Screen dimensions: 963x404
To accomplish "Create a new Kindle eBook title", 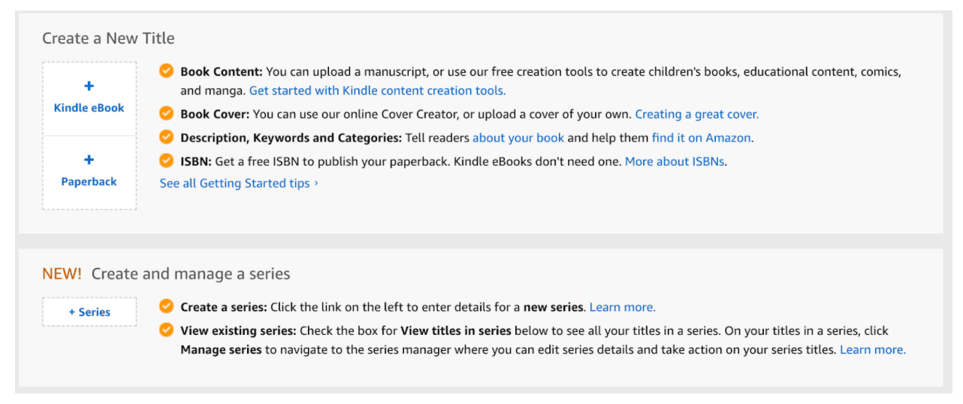I will click(x=89, y=98).
